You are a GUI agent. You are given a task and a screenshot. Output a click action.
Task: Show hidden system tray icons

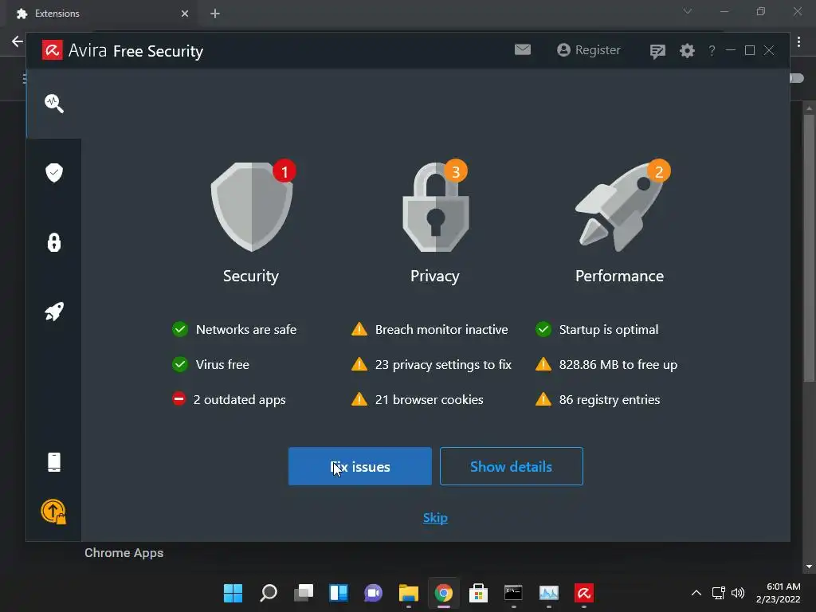click(696, 593)
